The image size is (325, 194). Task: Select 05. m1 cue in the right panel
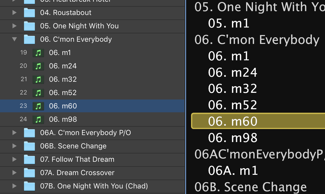[229, 23]
